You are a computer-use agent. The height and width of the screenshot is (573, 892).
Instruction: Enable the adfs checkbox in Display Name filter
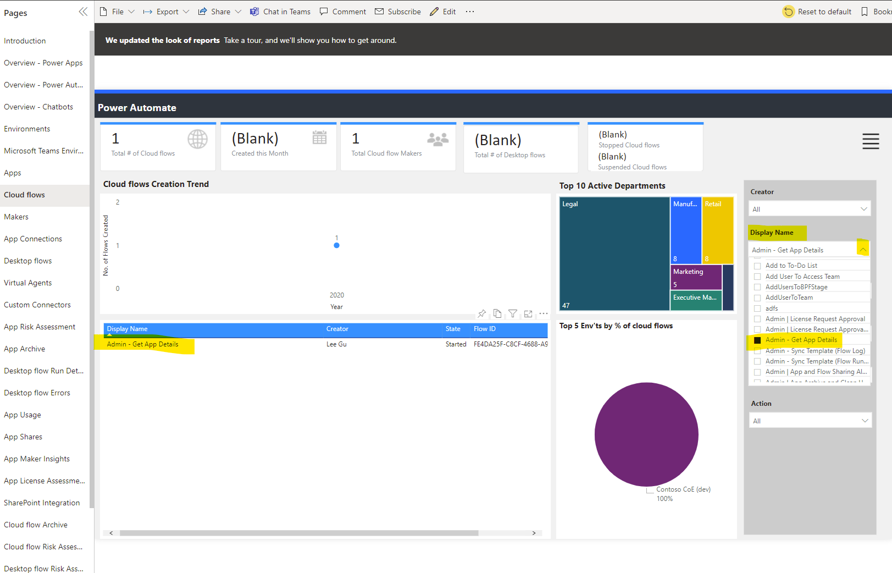[x=757, y=308]
